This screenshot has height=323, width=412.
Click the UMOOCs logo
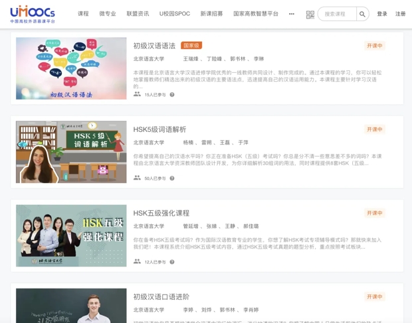click(x=33, y=14)
